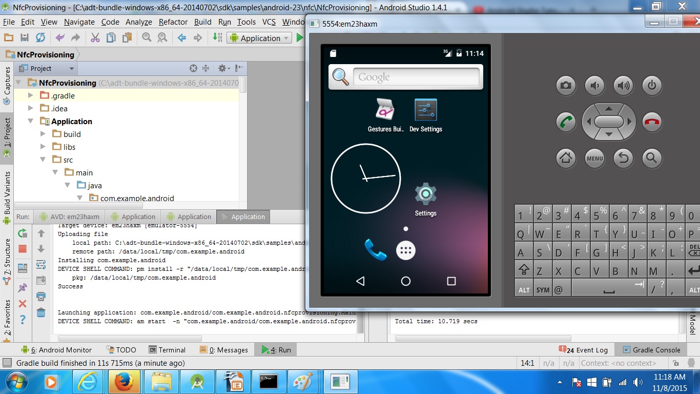Screen dimensions: 700x394
Task: Open the Event Log
Action: tap(583, 350)
